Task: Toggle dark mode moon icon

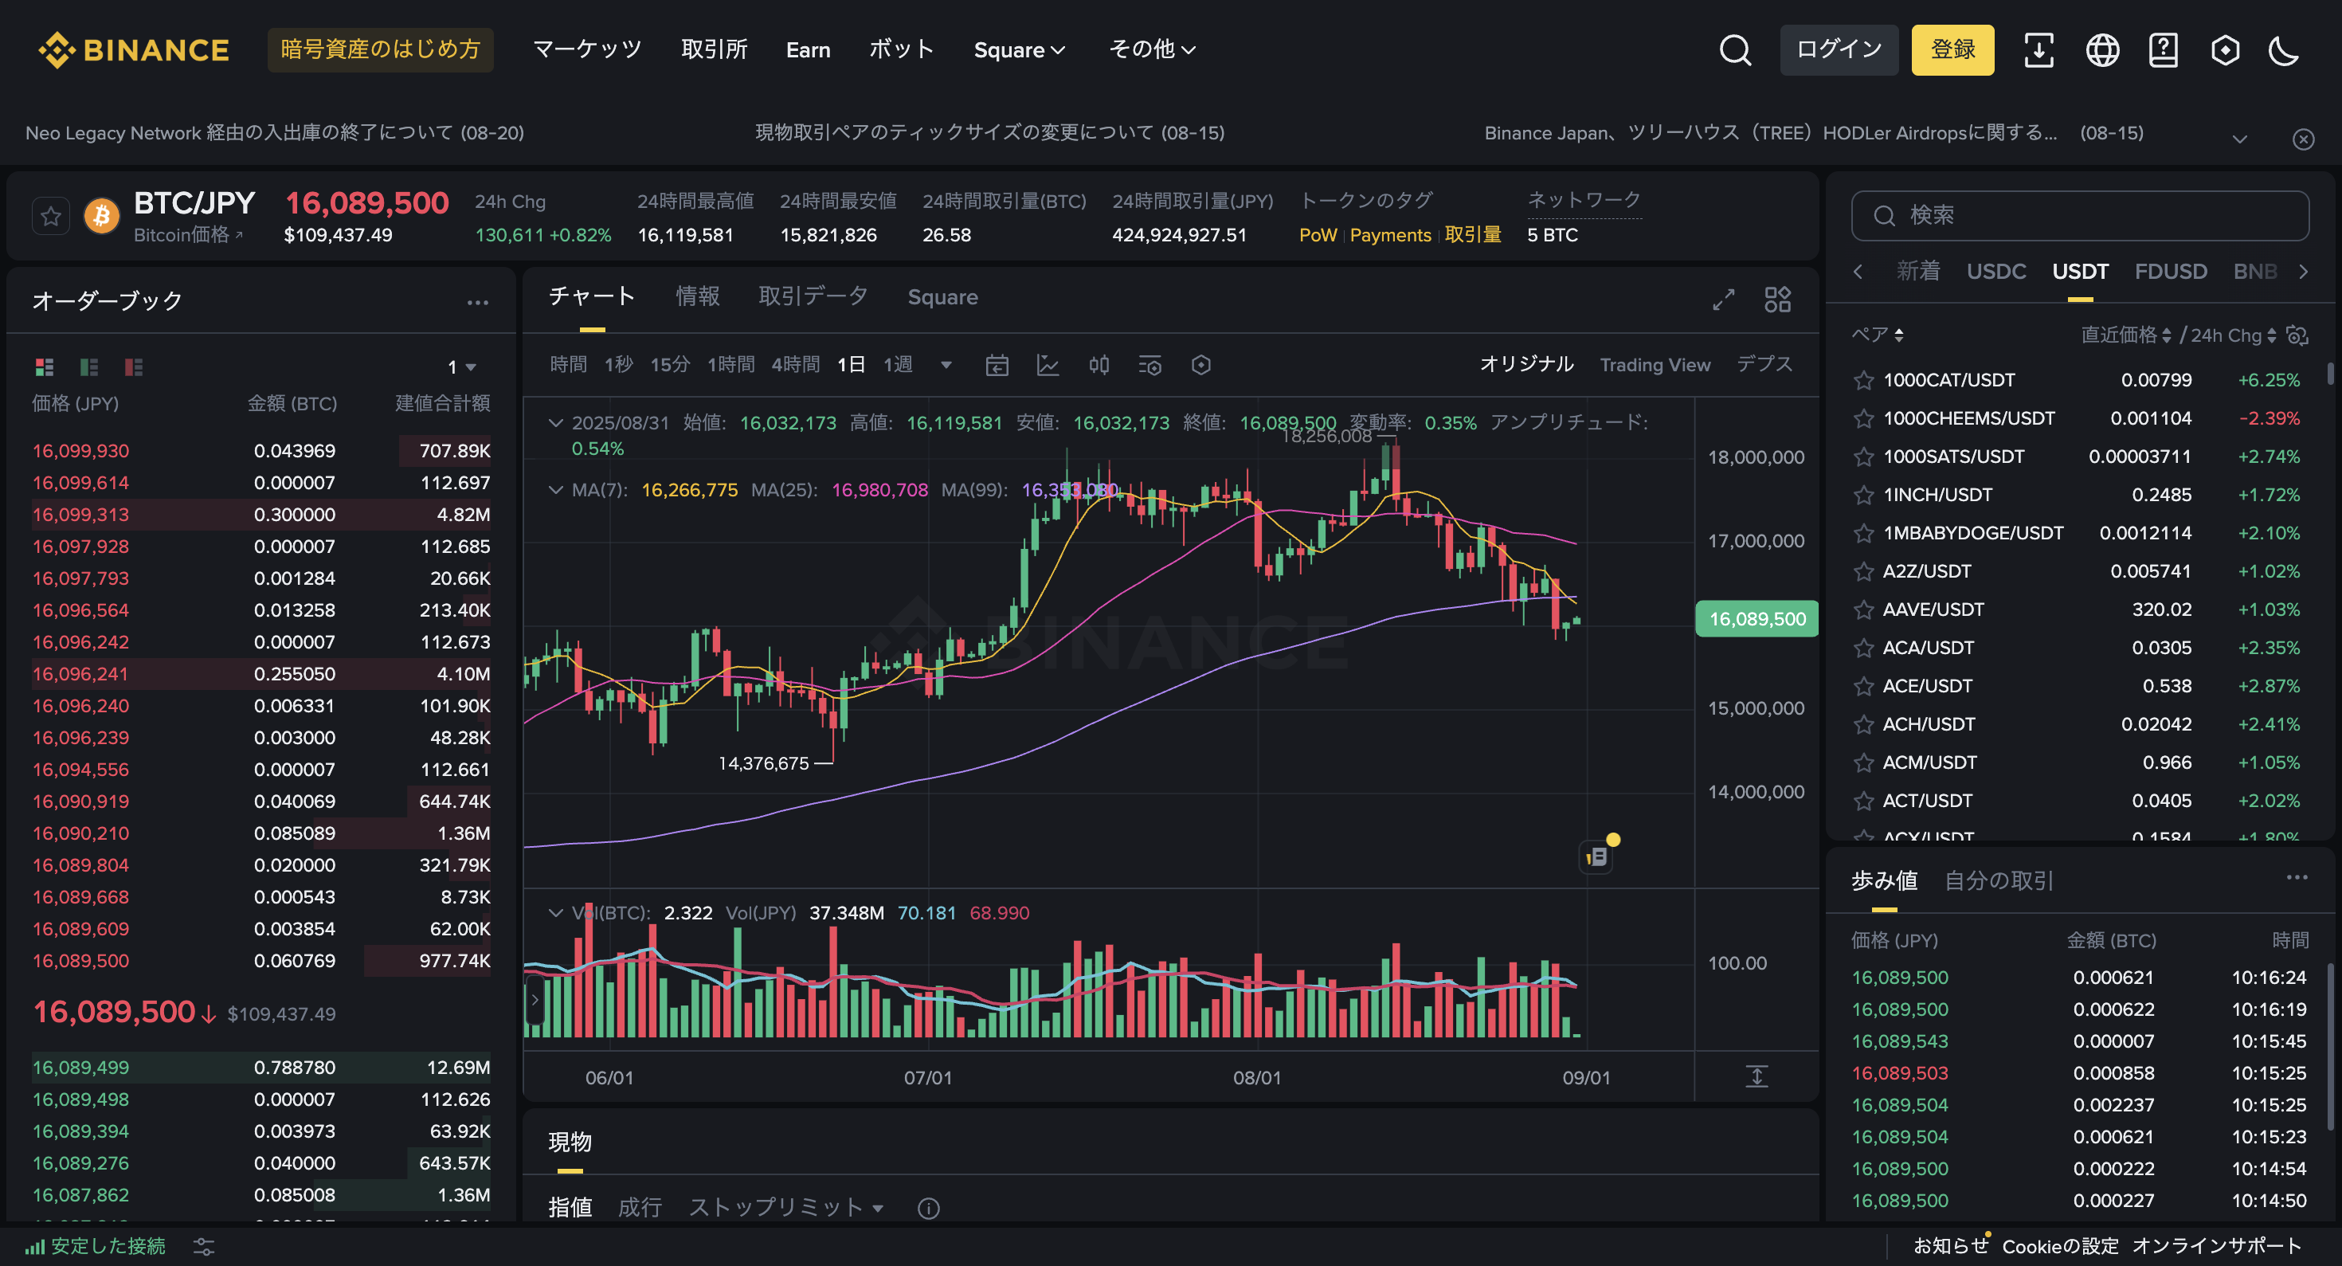Action: 2284,50
